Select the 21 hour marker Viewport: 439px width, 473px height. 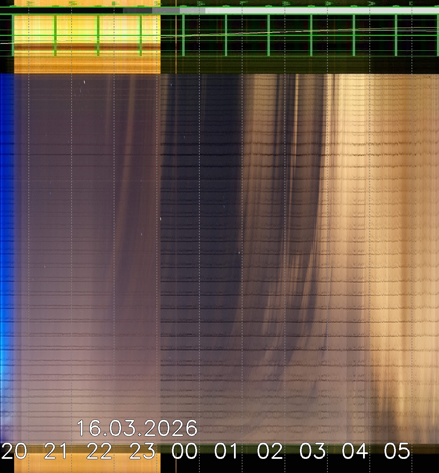(57, 451)
